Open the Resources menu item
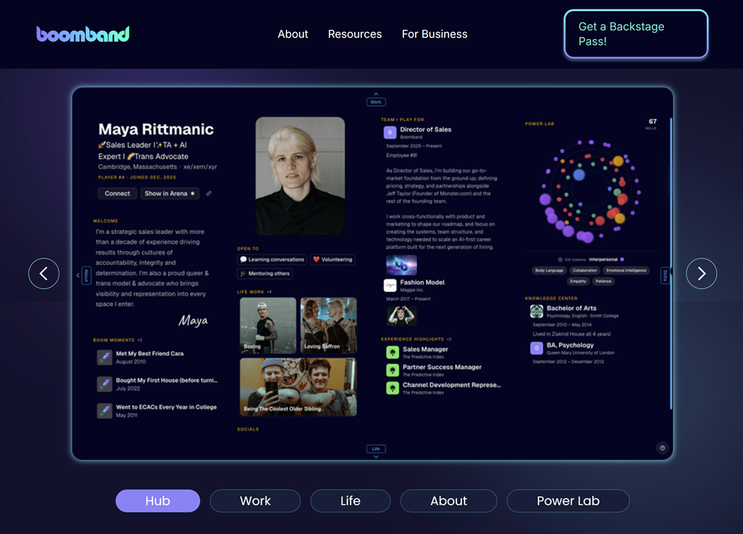Screen dimensions: 743x534 tap(355, 34)
